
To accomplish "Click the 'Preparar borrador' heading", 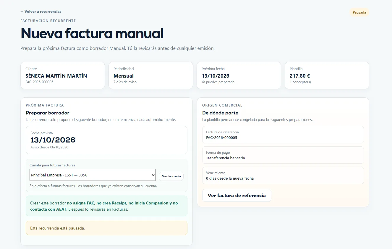I will tap(48, 113).
